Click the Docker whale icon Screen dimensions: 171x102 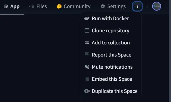coord(87,18)
